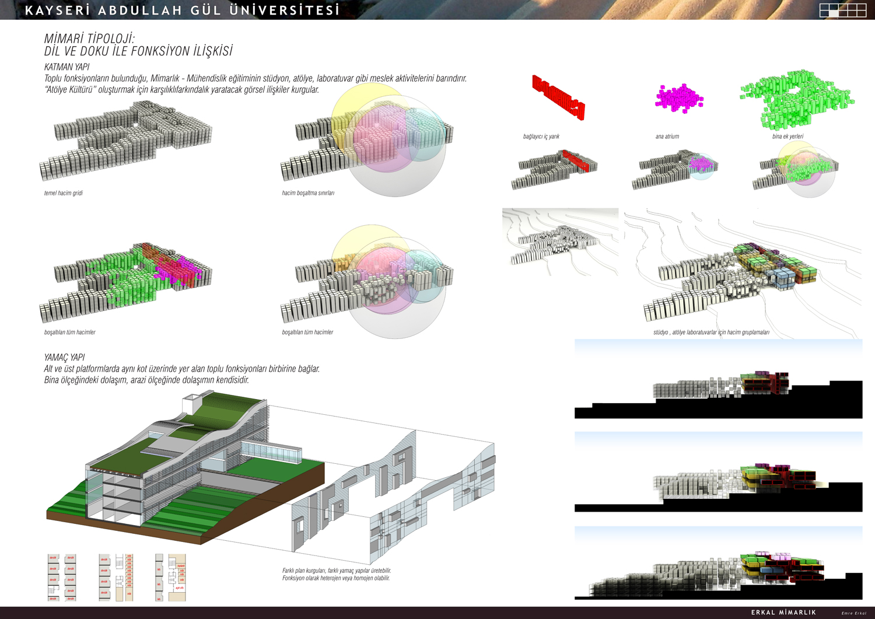Screen dimensions: 875x619
Task: Click the 'KAYSERİ ABDULLAH GÜL ÜNİVERSİTESİ' header title
Action: pyautogui.click(x=182, y=11)
